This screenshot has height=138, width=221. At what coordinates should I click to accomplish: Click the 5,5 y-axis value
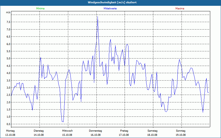click(x=8, y=51)
